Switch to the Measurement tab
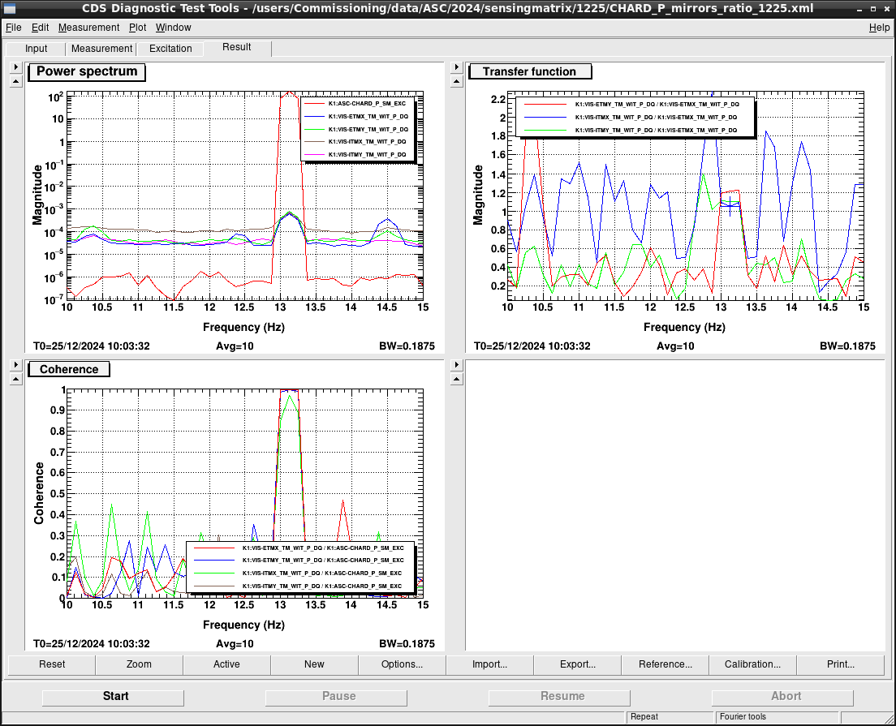The width and height of the screenshot is (896, 726). 101,49
